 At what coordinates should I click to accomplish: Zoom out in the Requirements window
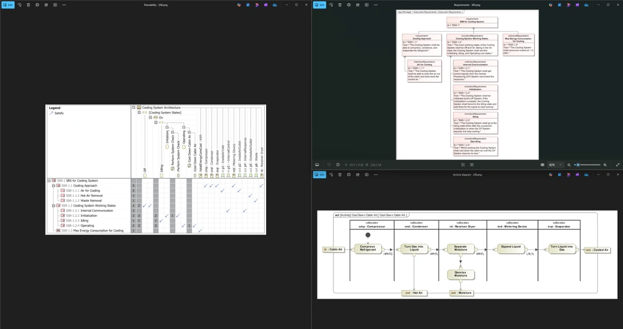coord(569,165)
